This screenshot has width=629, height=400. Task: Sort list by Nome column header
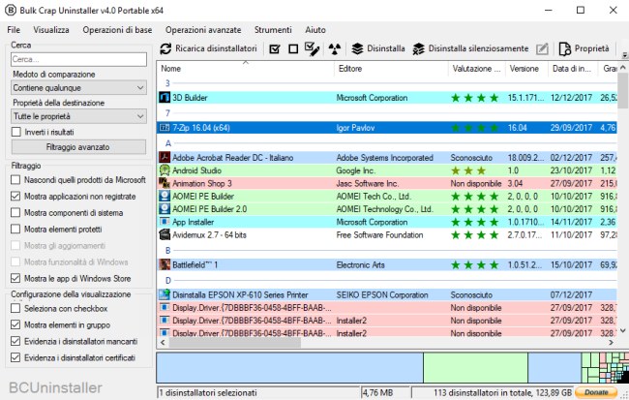pyautogui.click(x=246, y=69)
